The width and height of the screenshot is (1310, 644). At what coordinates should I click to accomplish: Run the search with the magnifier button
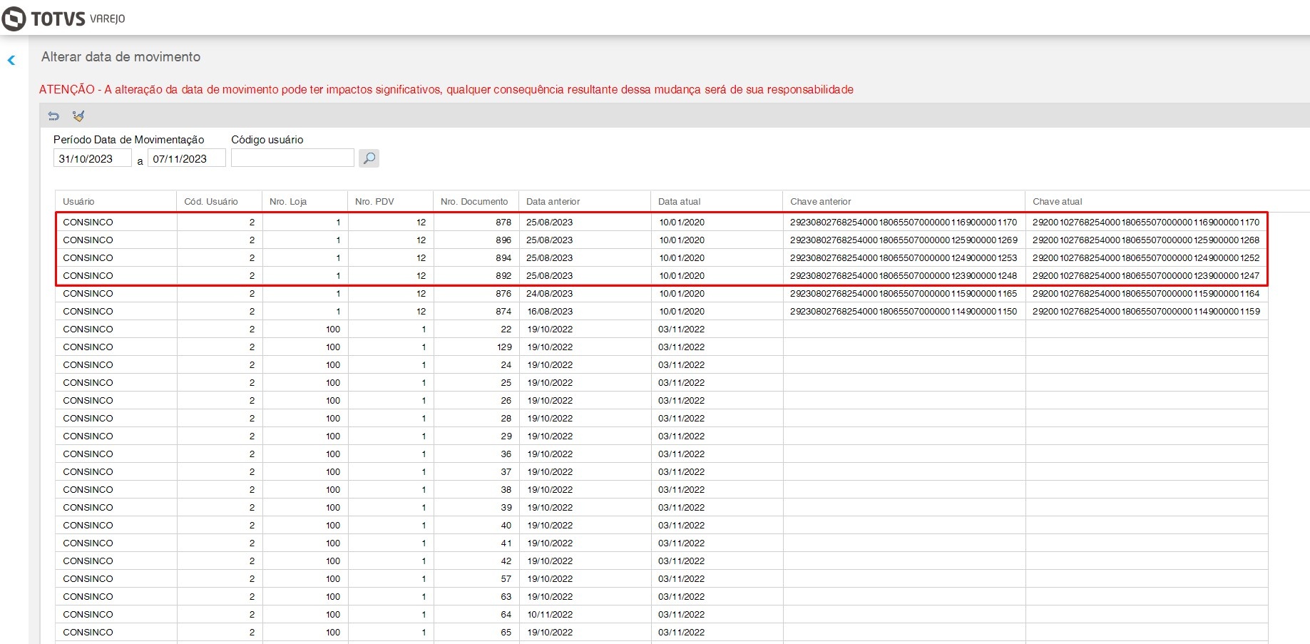coord(369,158)
